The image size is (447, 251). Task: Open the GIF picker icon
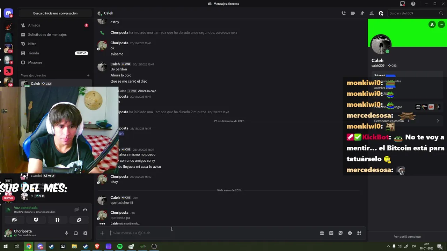(331, 233)
